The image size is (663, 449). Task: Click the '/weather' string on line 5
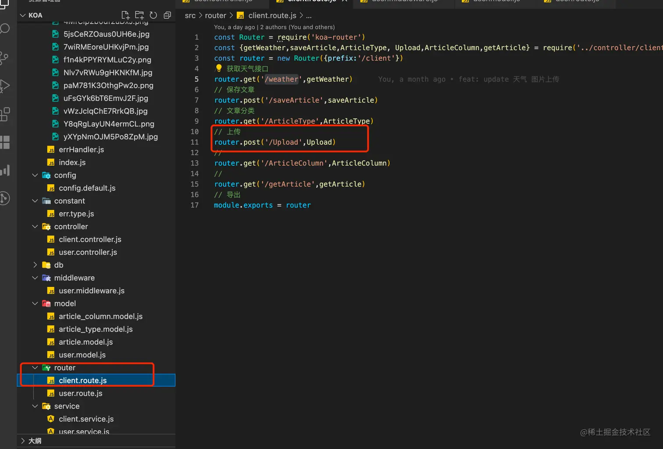[282, 79]
